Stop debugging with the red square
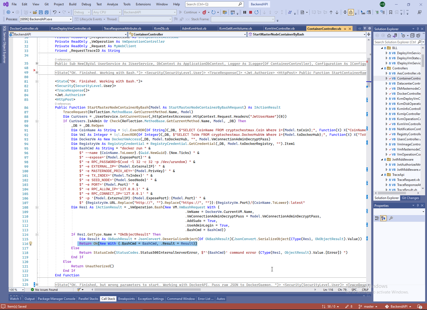The image size is (427, 310). (251, 12)
